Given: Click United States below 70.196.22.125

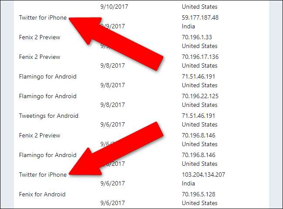Looking at the screenshot, I should [x=199, y=105].
